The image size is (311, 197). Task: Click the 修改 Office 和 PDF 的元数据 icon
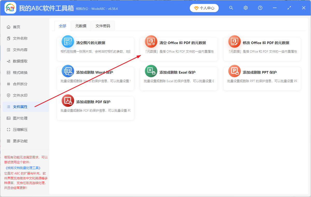pos(234,41)
